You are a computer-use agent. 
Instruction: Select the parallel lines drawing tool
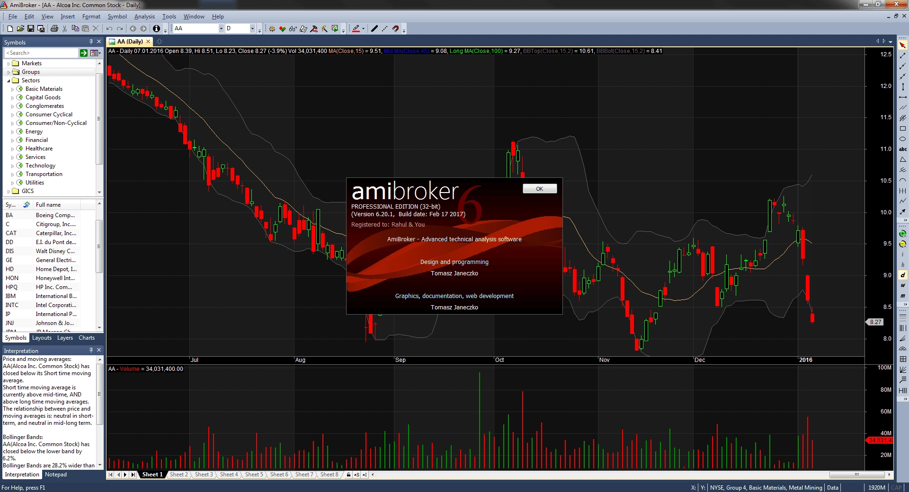coord(902,107)
